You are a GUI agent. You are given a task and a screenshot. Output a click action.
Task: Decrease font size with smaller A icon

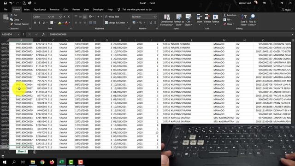pos(69,17)
